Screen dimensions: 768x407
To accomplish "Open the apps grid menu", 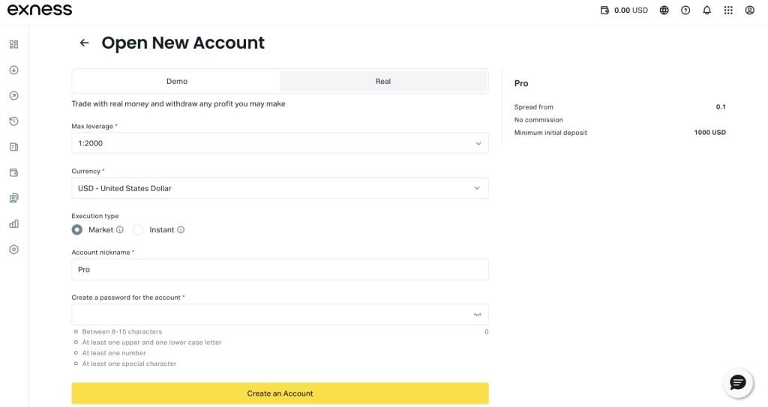I will 728,10.
